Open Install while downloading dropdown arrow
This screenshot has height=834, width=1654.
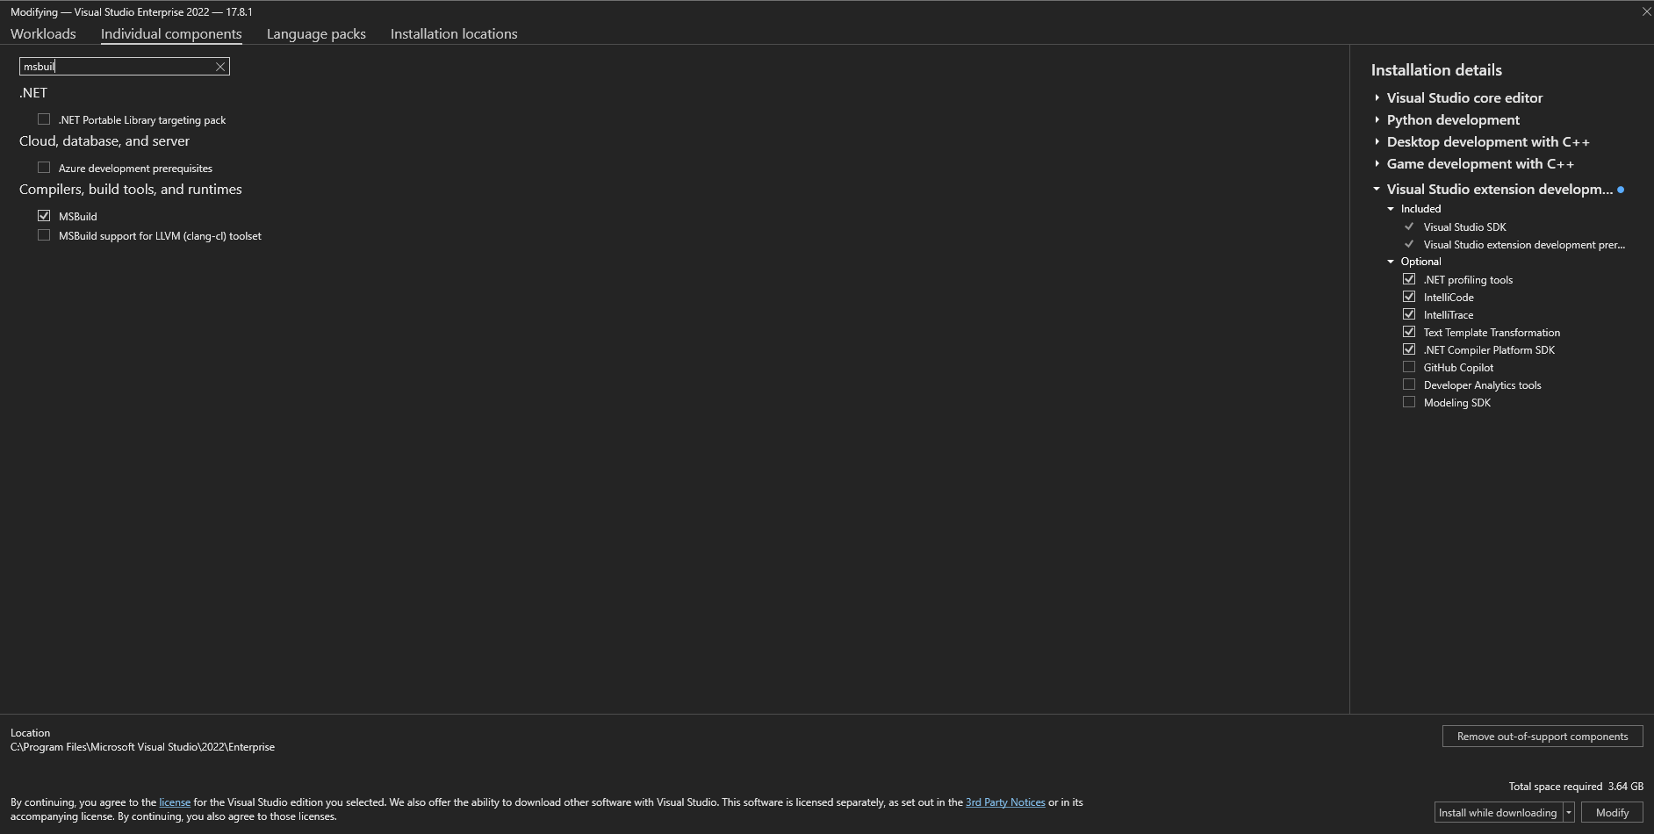point(1569,813)
